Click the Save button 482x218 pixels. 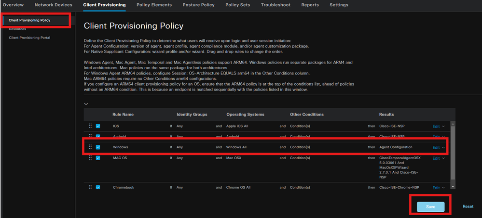(x=431, y=207)
